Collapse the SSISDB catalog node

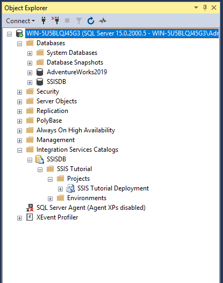pyautogui.click(x=30, y=160)
